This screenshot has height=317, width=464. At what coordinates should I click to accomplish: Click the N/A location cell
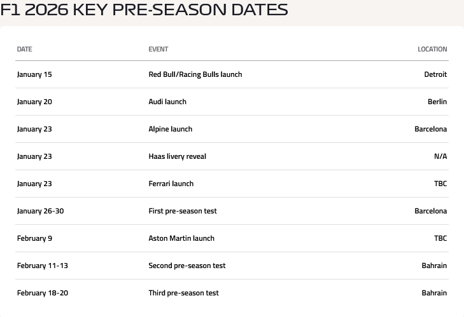(x=440, y=156)
